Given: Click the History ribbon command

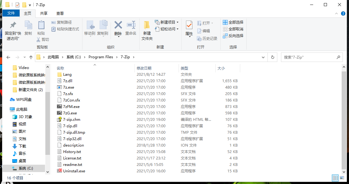Looking at the screenshot, I should click(207, 39).
